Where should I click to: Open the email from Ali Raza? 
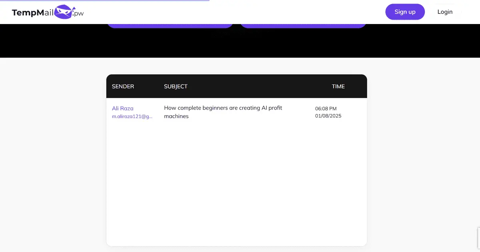122,108
